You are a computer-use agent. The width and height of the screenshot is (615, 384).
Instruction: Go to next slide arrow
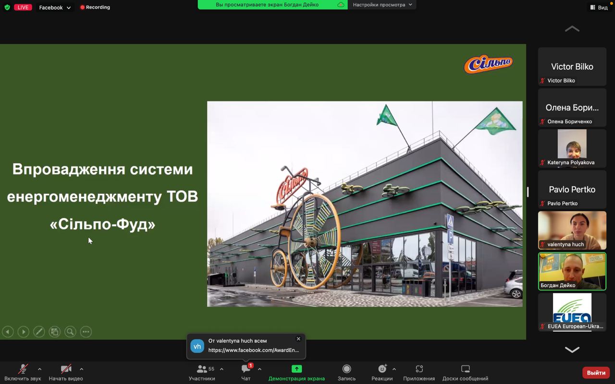(23, 332)
